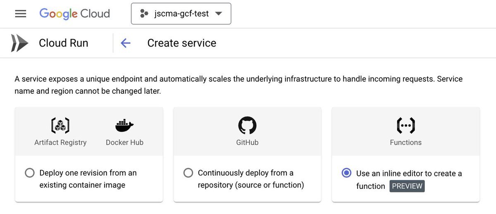Select deploy from existing container image
The height and width of the screenshot is (214, 496).
point(30,173)
